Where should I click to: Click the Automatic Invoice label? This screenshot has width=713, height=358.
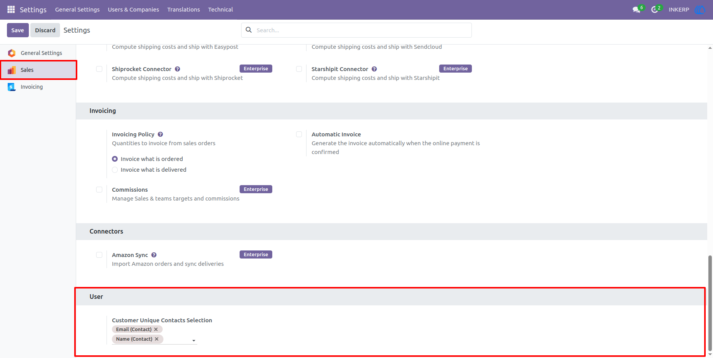336,134
